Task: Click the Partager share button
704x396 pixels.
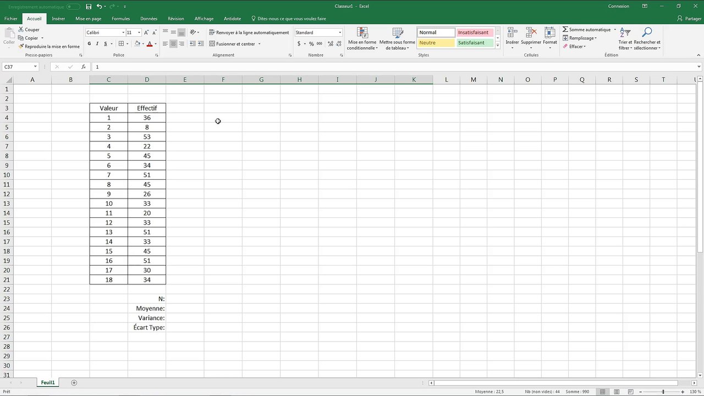Action: point(689,19)
